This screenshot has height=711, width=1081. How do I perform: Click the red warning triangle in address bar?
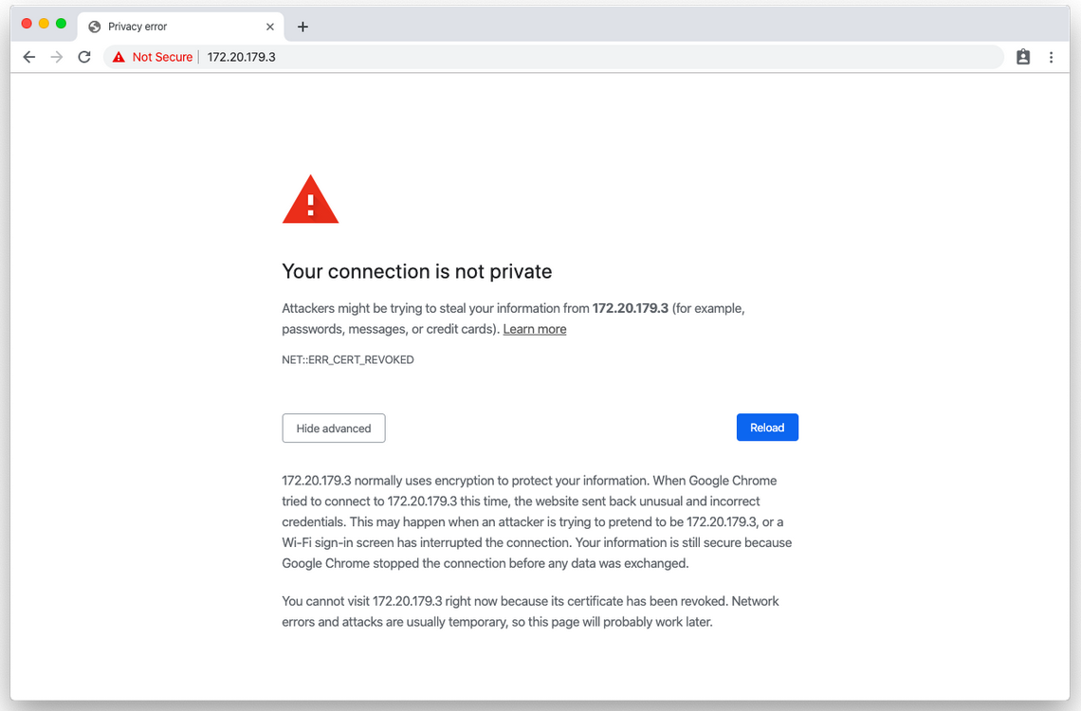tap(119, 57)
